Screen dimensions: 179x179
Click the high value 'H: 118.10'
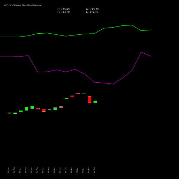(92, 9)
